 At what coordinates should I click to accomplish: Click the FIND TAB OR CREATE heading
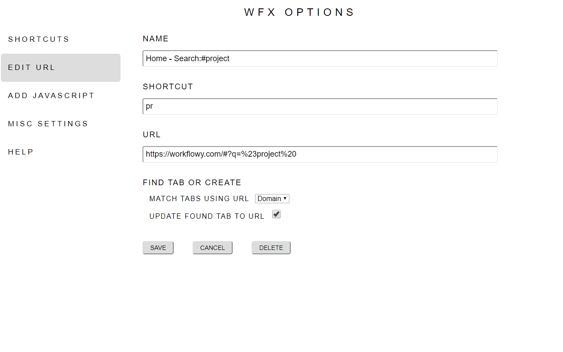click(x=192, y=182)
